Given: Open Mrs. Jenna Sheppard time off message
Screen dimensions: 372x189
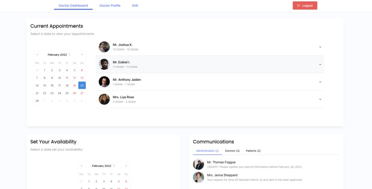Looking at the screenshot, I should click(x=255, y=180).
